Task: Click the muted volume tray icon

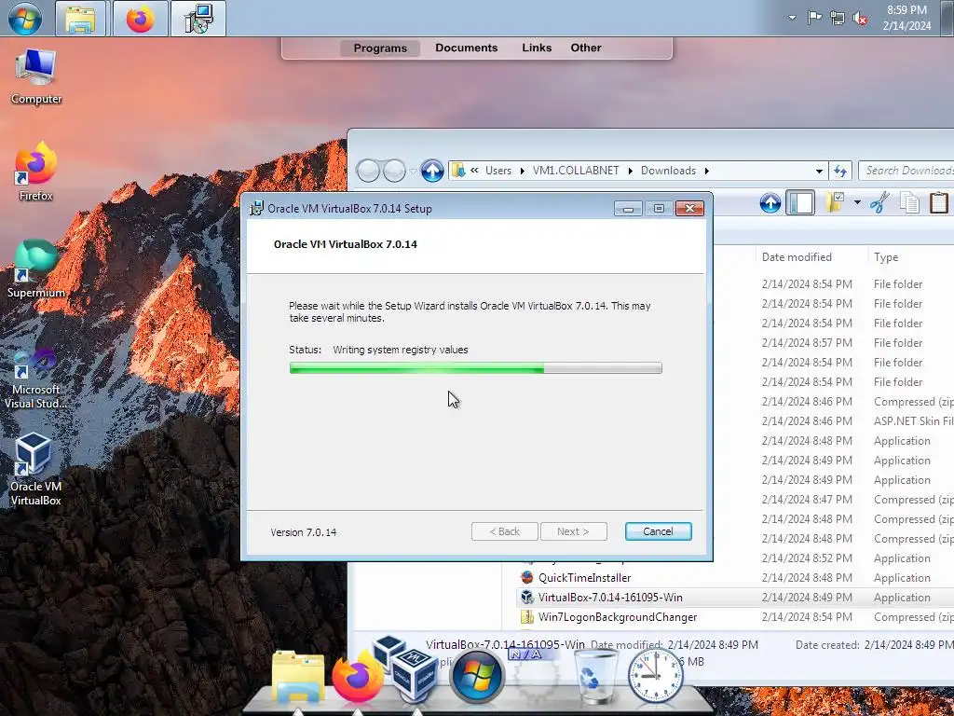Action: click(860, 19)
